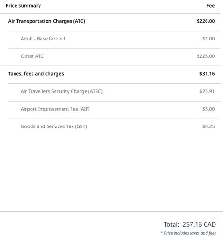Click the Fee column header
This screenshot has height=237, width=223.
210,6
